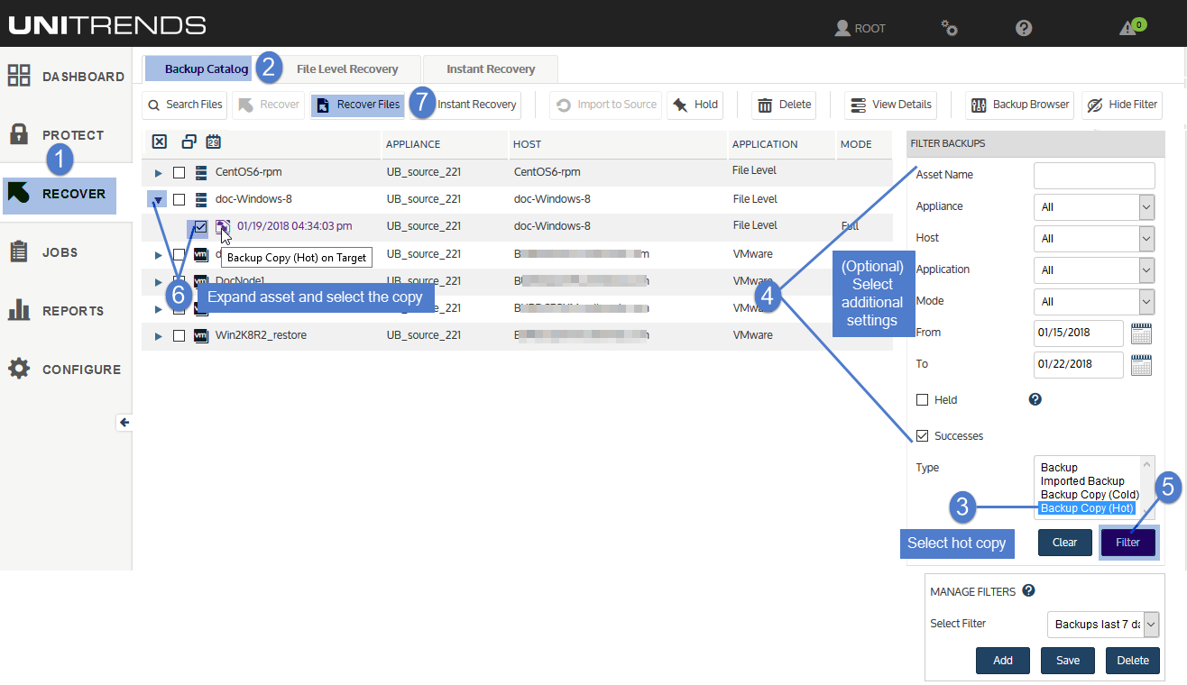Switch to the Instant Recovery tab
This screenshot has width=1187, height=685.
coord(491,68)
